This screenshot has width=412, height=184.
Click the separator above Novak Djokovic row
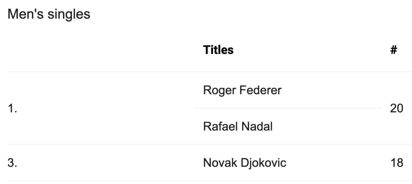point(209,144)
